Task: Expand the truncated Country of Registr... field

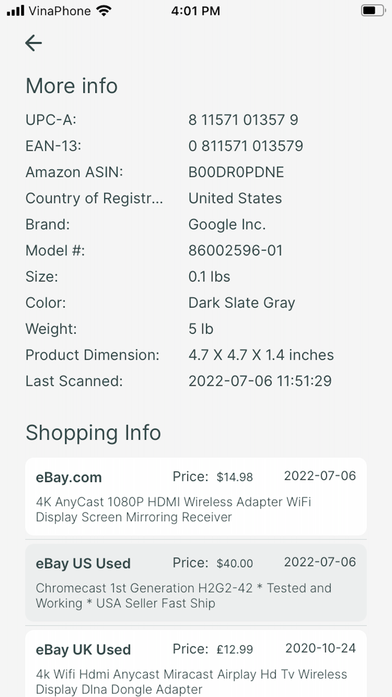Action: point(94,198)
